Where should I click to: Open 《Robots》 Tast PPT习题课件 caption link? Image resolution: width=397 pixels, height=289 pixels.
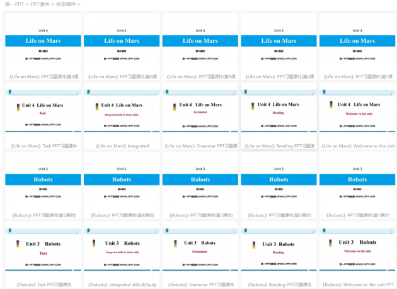(43, 285)
